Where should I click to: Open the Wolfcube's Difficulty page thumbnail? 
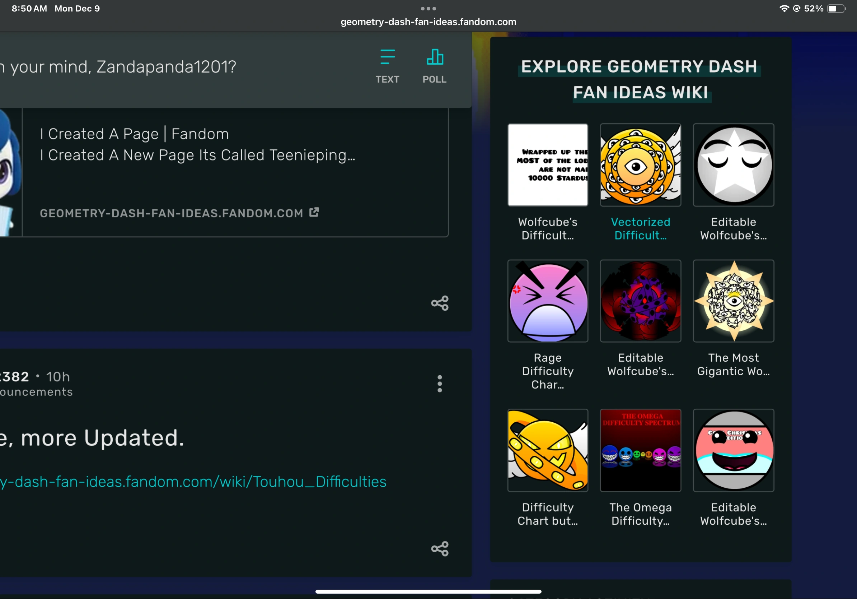[x=548, y=166]
